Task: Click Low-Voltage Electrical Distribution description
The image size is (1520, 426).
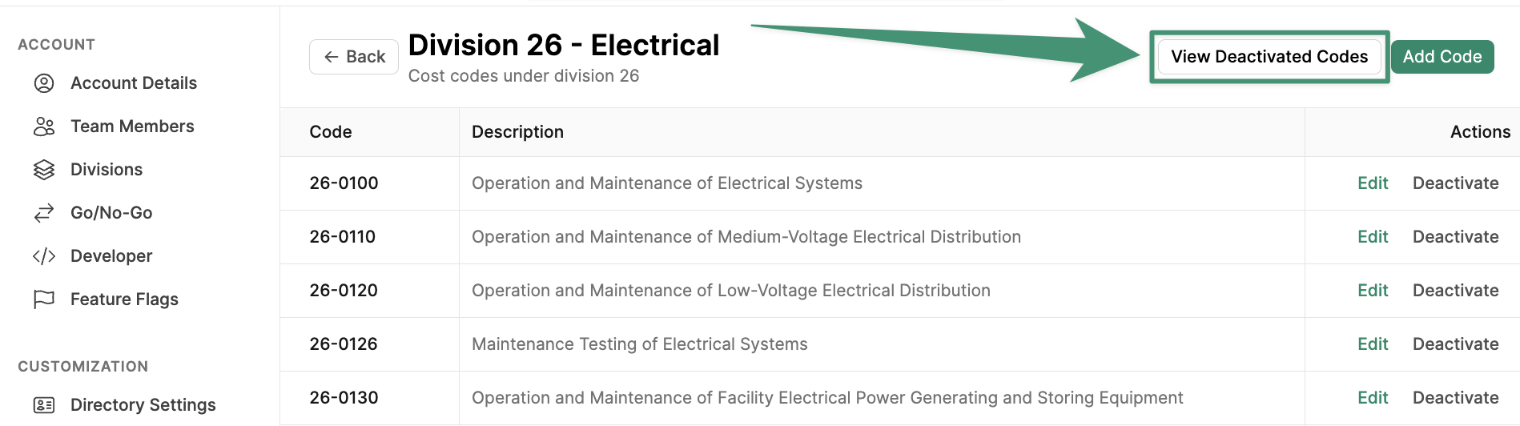Action: (731, 291)
